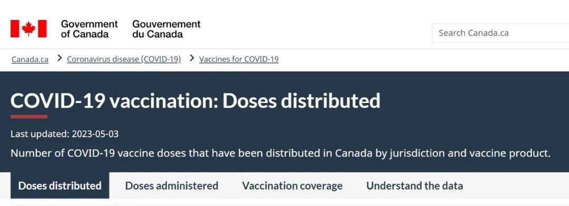Image resolution: width=569 pixels, height=206 pixels.
Task: Click the Government of Canada wordmark
Action: coord(89,29)
